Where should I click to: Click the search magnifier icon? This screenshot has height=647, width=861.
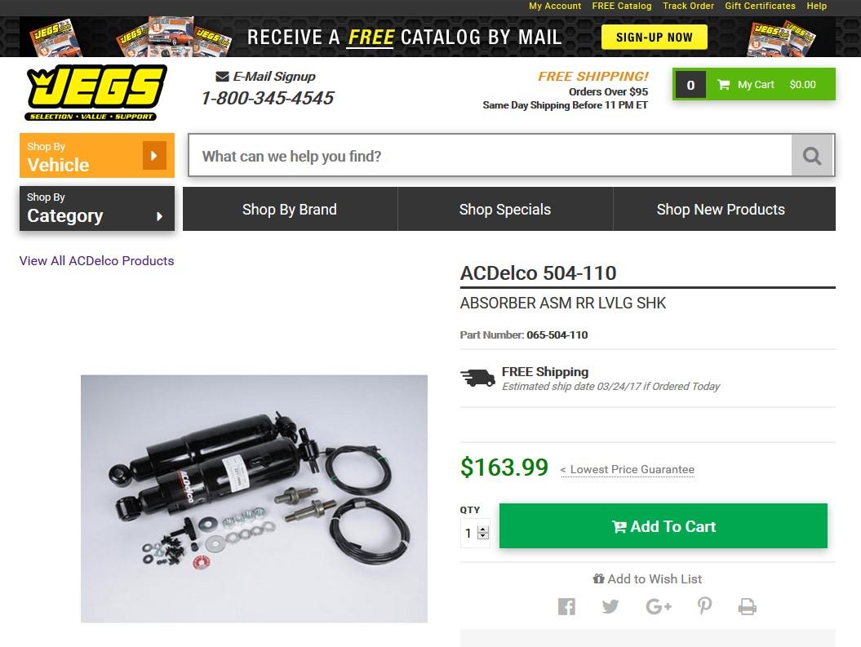812,156
